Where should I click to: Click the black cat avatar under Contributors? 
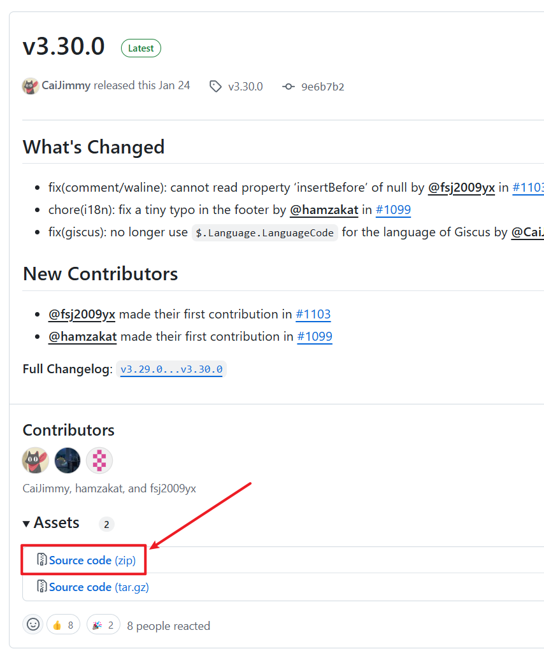36,460
